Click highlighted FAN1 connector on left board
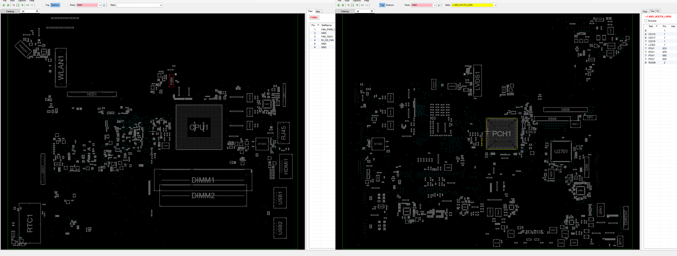The height and width of the screenshot is (256, 677). 172,81
